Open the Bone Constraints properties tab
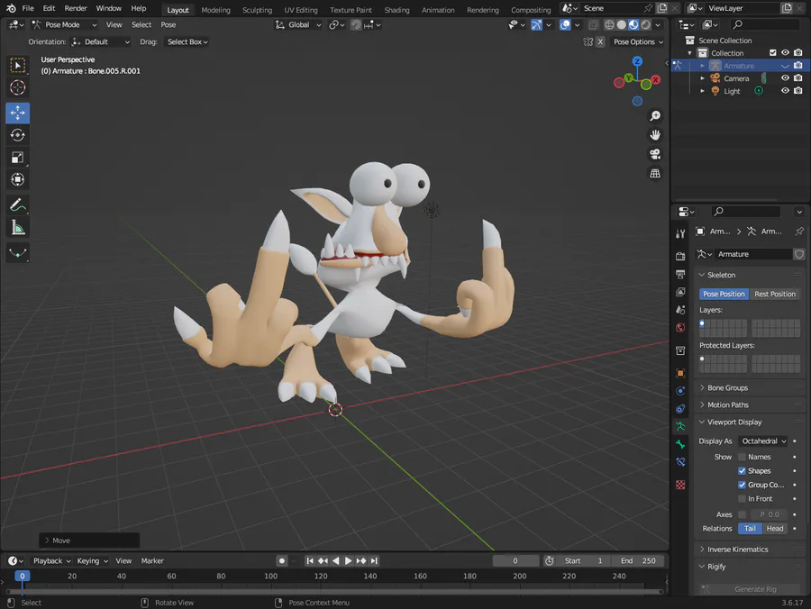Viewport: 811px width, 609px height. point(680,462)
